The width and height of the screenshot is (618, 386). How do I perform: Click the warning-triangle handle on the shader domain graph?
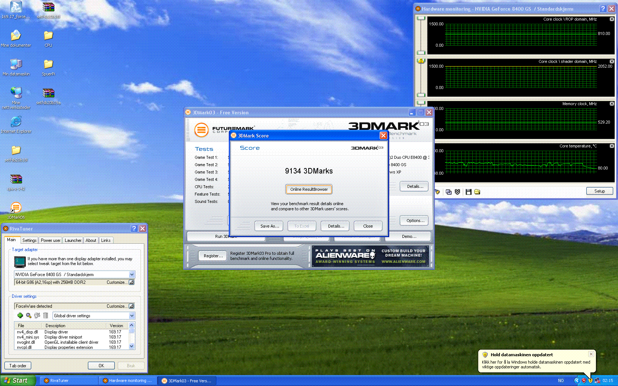point(422,61)
